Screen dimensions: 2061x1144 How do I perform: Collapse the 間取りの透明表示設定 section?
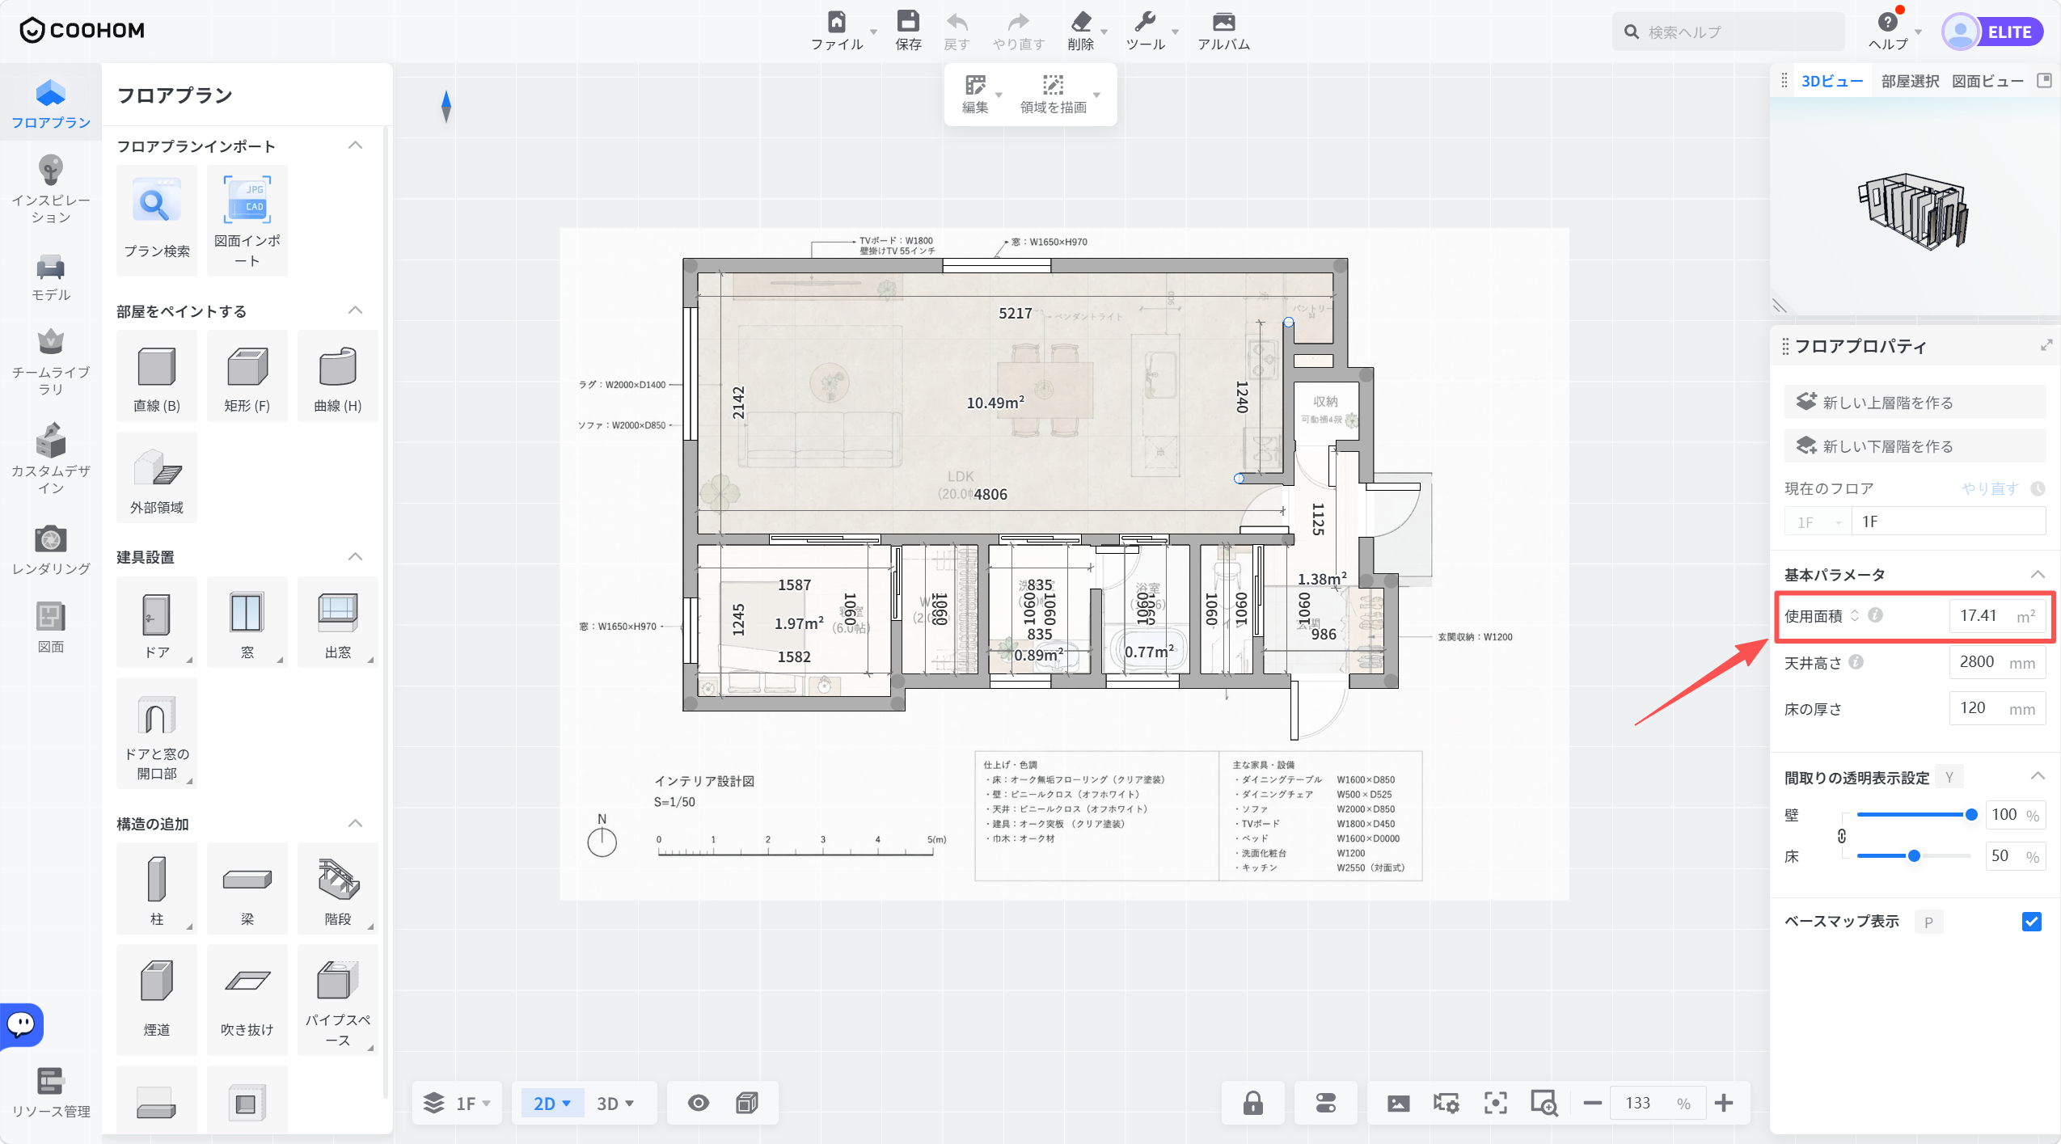(2038, 777)
